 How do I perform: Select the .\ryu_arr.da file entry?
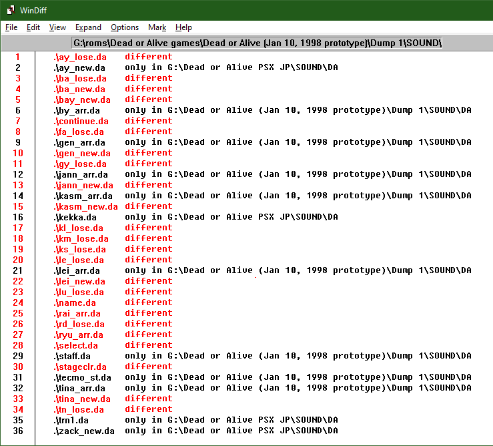[78, 335]
